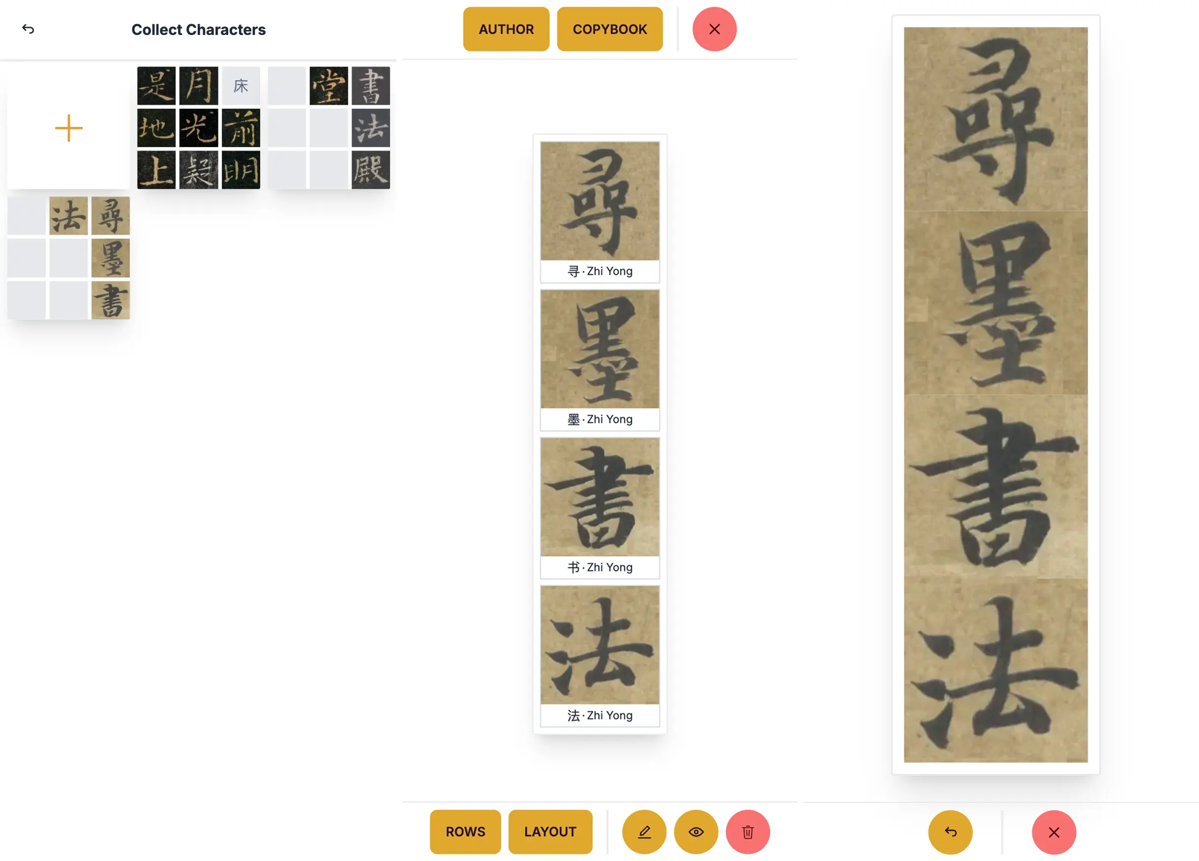The height and width of the screenshot is (861, 1199).
Task: Open the collection grid containing 堂 and 殿
Action: (x=329, y=128)
